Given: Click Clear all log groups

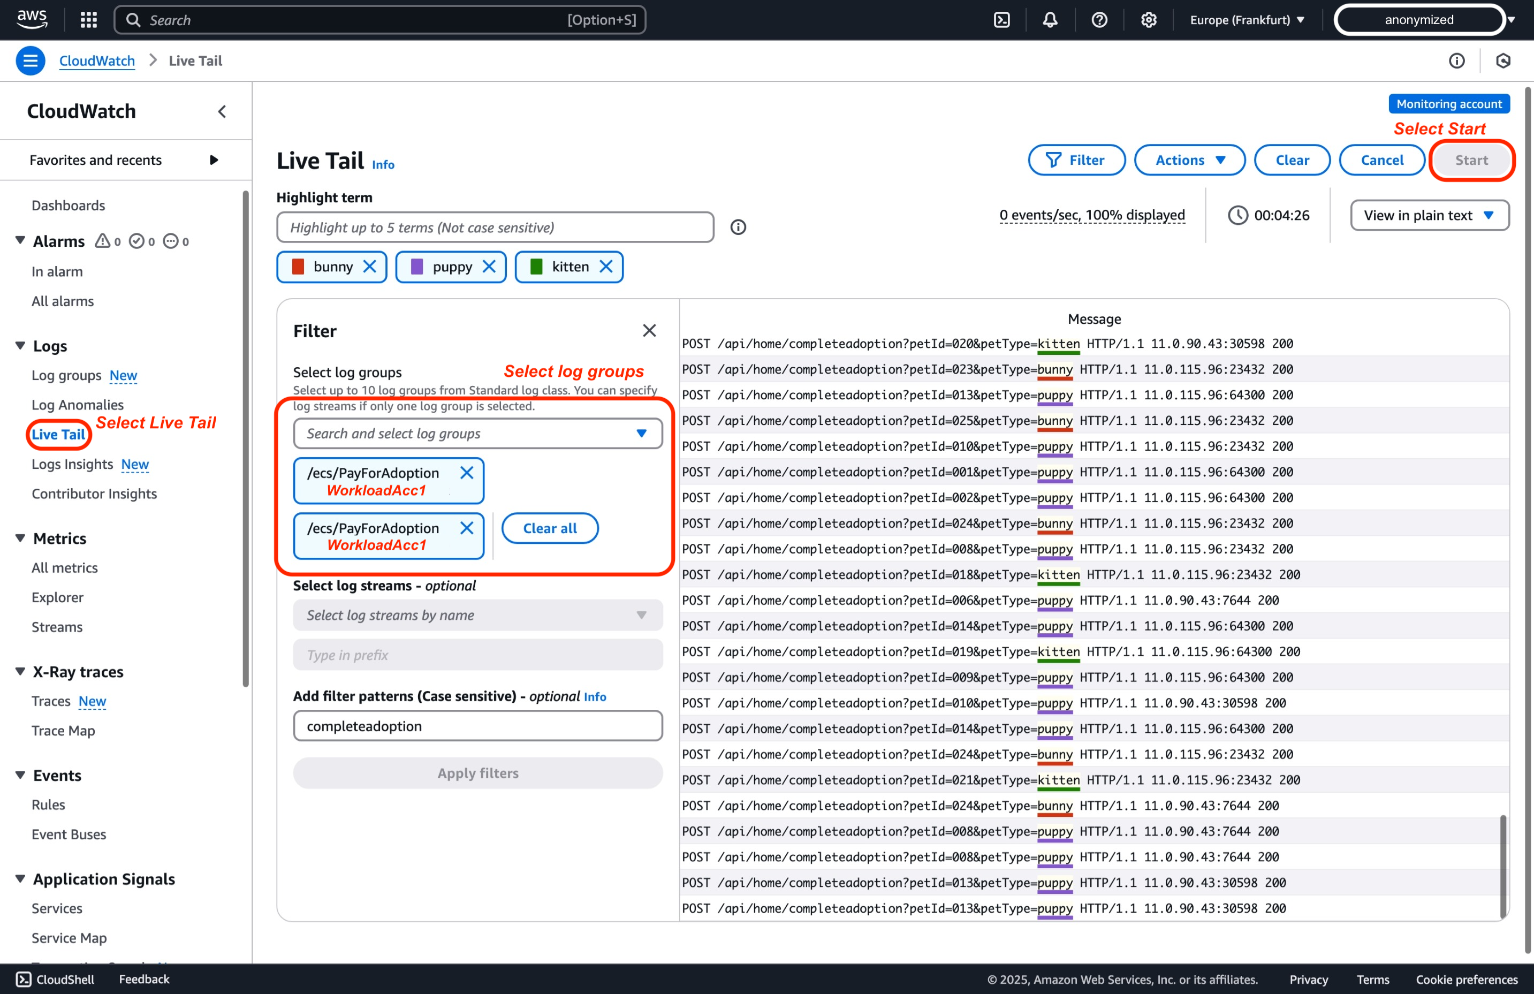Looking at the screenshot, I should click(x=550, y=529).
